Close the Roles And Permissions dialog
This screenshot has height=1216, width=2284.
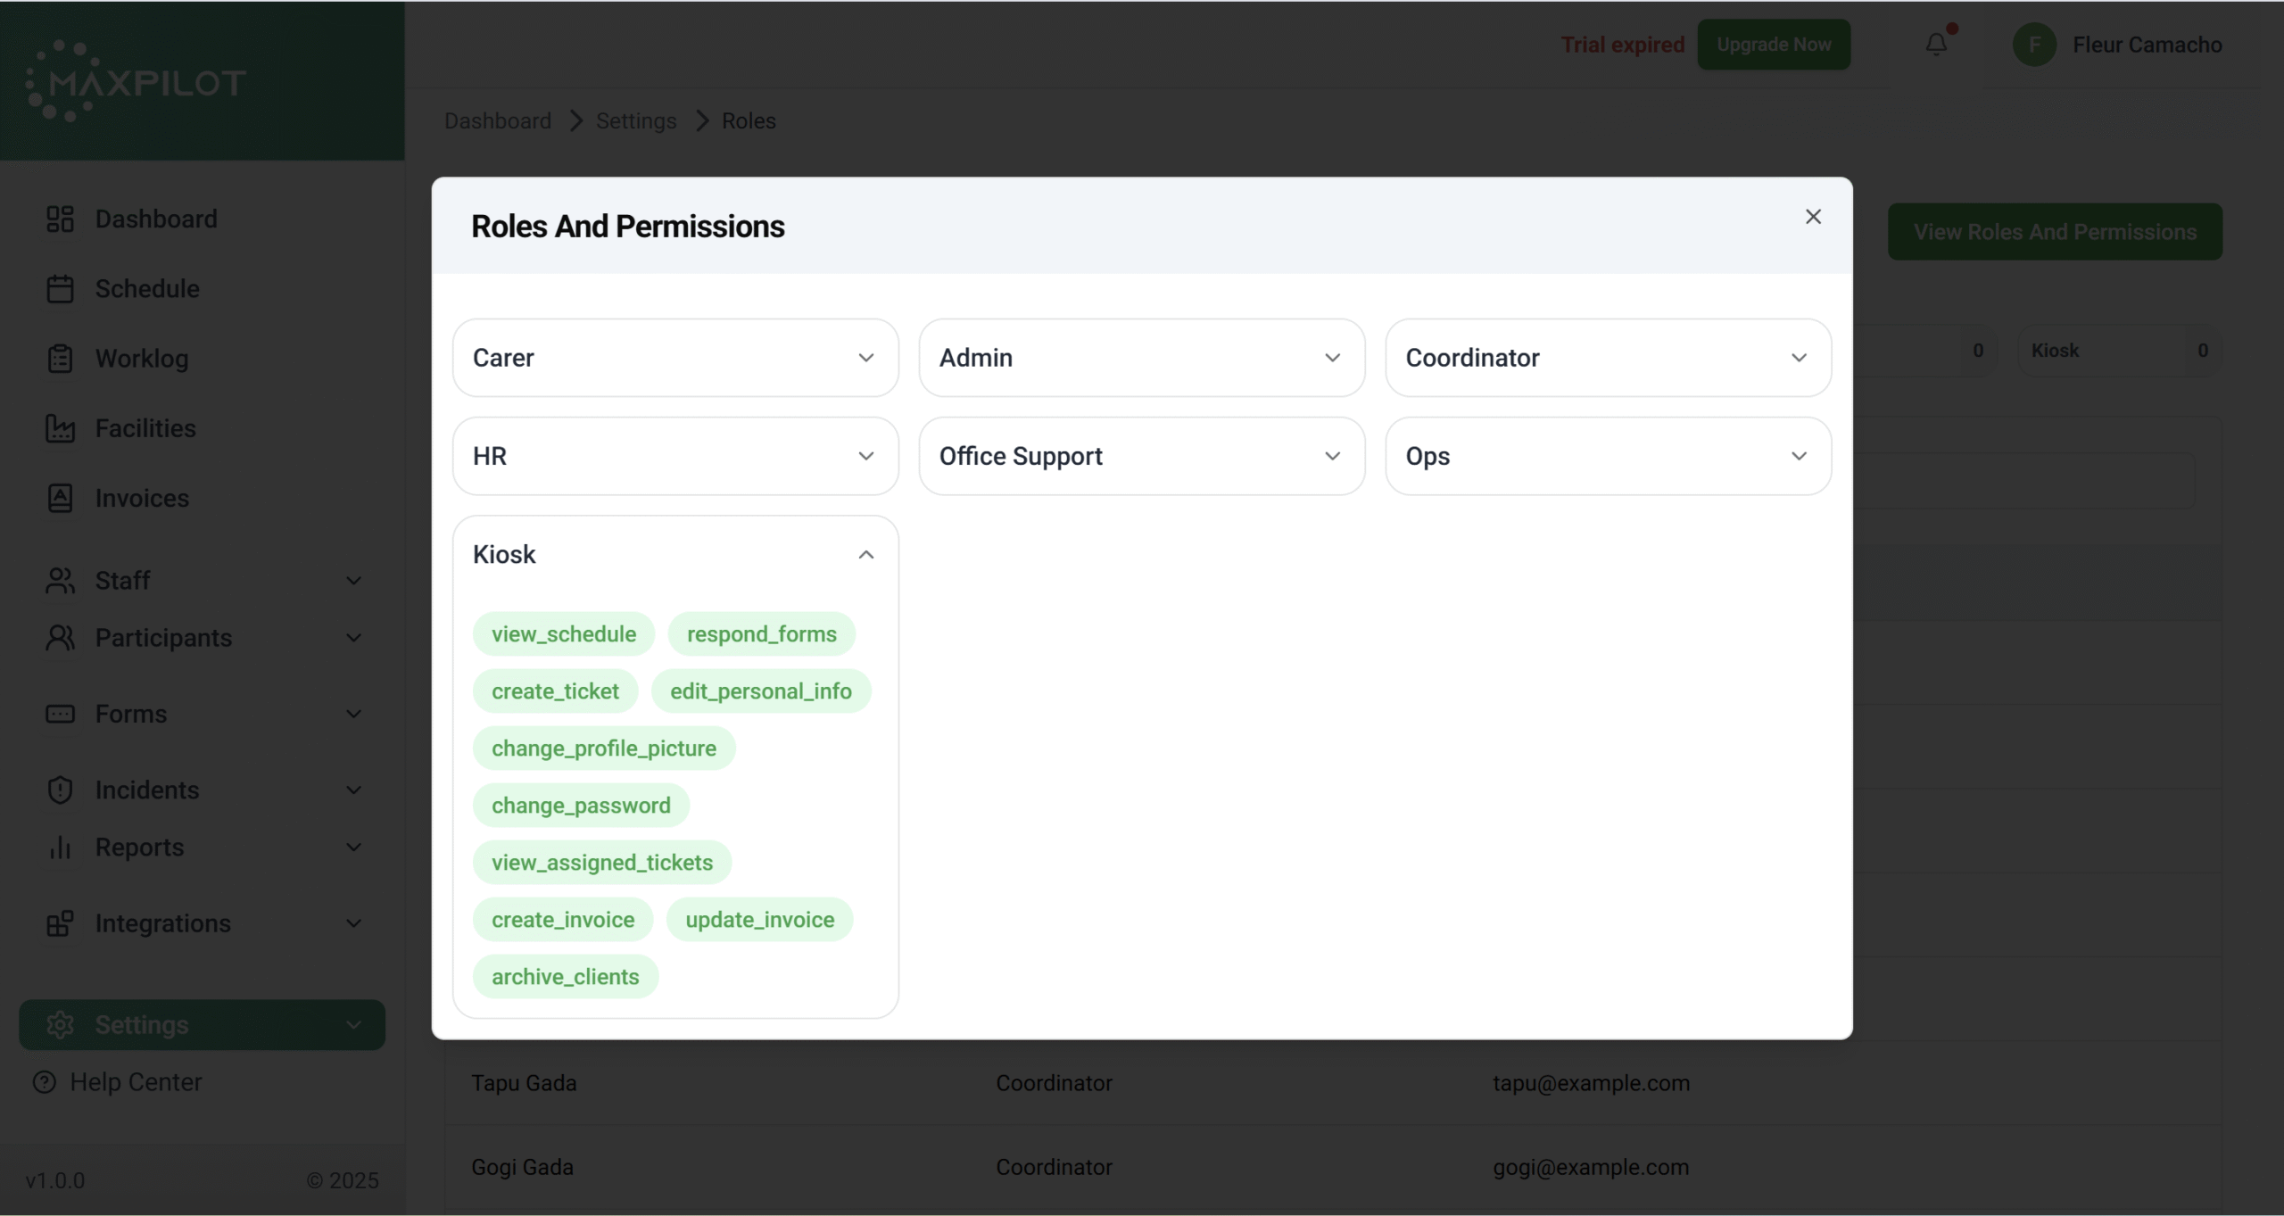click(1812, 217)
